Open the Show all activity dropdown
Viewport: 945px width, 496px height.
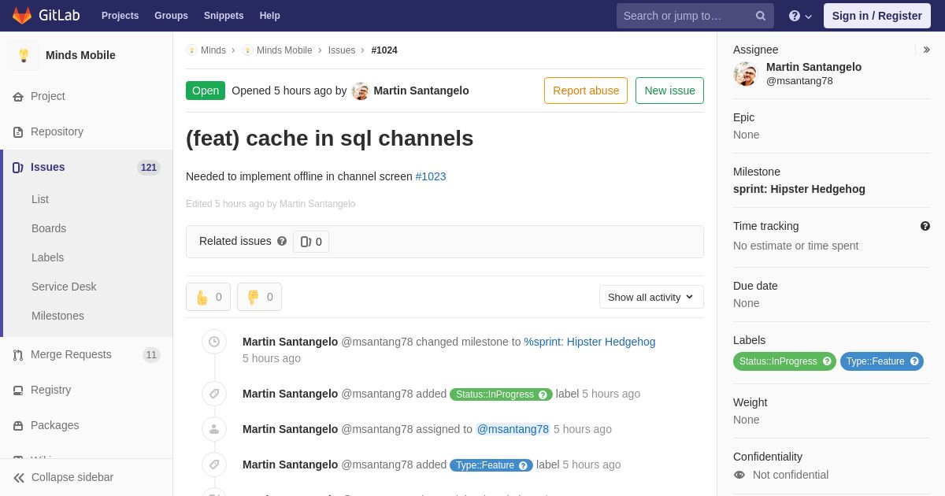[x=651, y=297]
